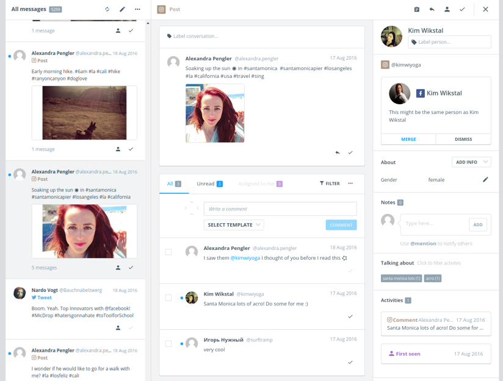Click the First seen activity entry
The image size is (503, 381).
coord(436,354)
